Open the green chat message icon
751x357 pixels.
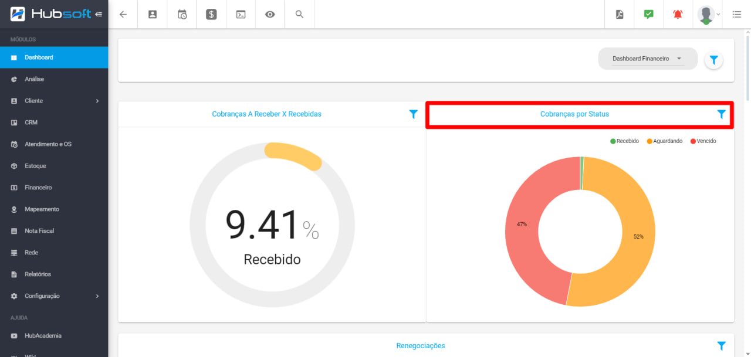[649, 15]
